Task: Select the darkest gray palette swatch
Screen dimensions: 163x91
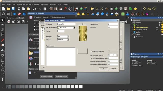Action: (x=13, y=87)
